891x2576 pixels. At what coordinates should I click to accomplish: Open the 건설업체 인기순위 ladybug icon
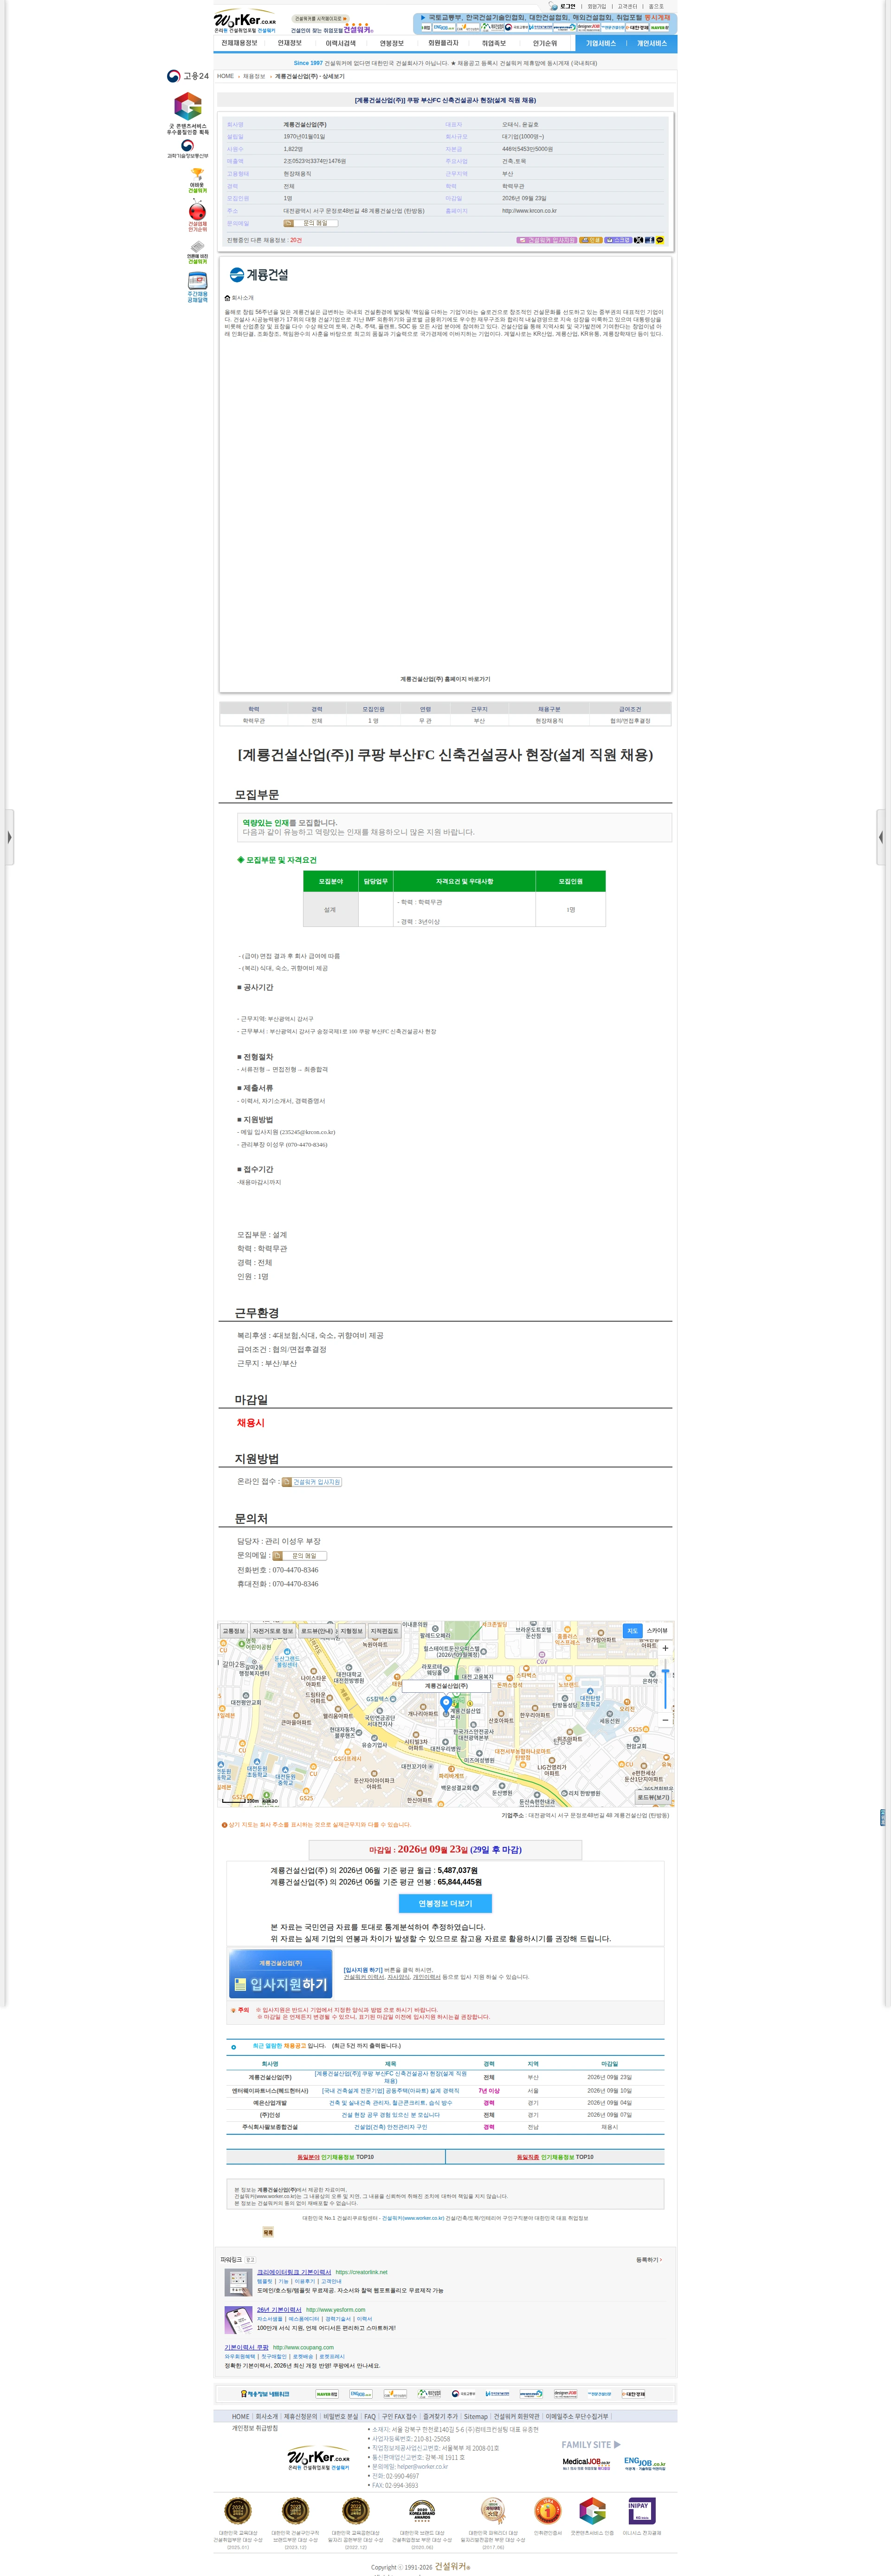198,215
